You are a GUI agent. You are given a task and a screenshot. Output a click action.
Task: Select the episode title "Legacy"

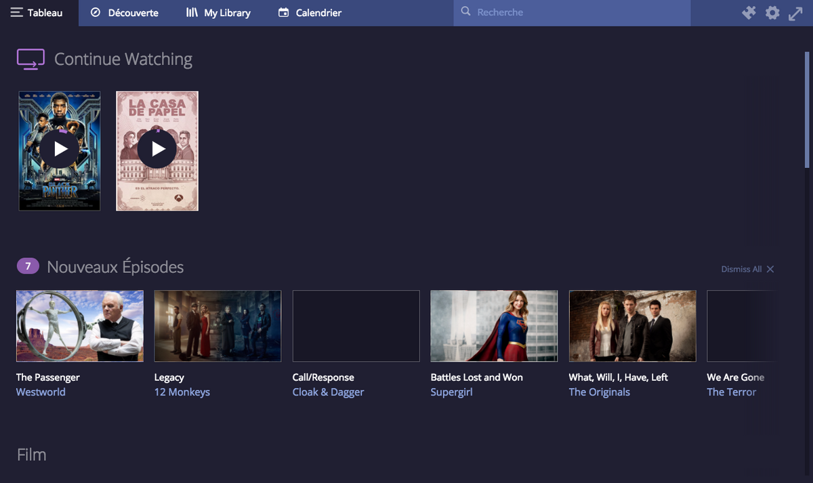coord(169,377)
